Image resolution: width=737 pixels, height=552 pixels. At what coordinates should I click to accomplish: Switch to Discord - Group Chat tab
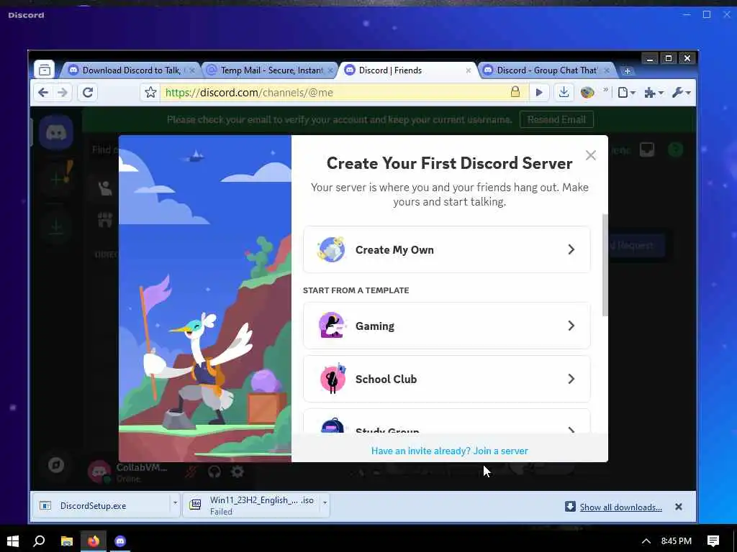[x=546, y=70]
